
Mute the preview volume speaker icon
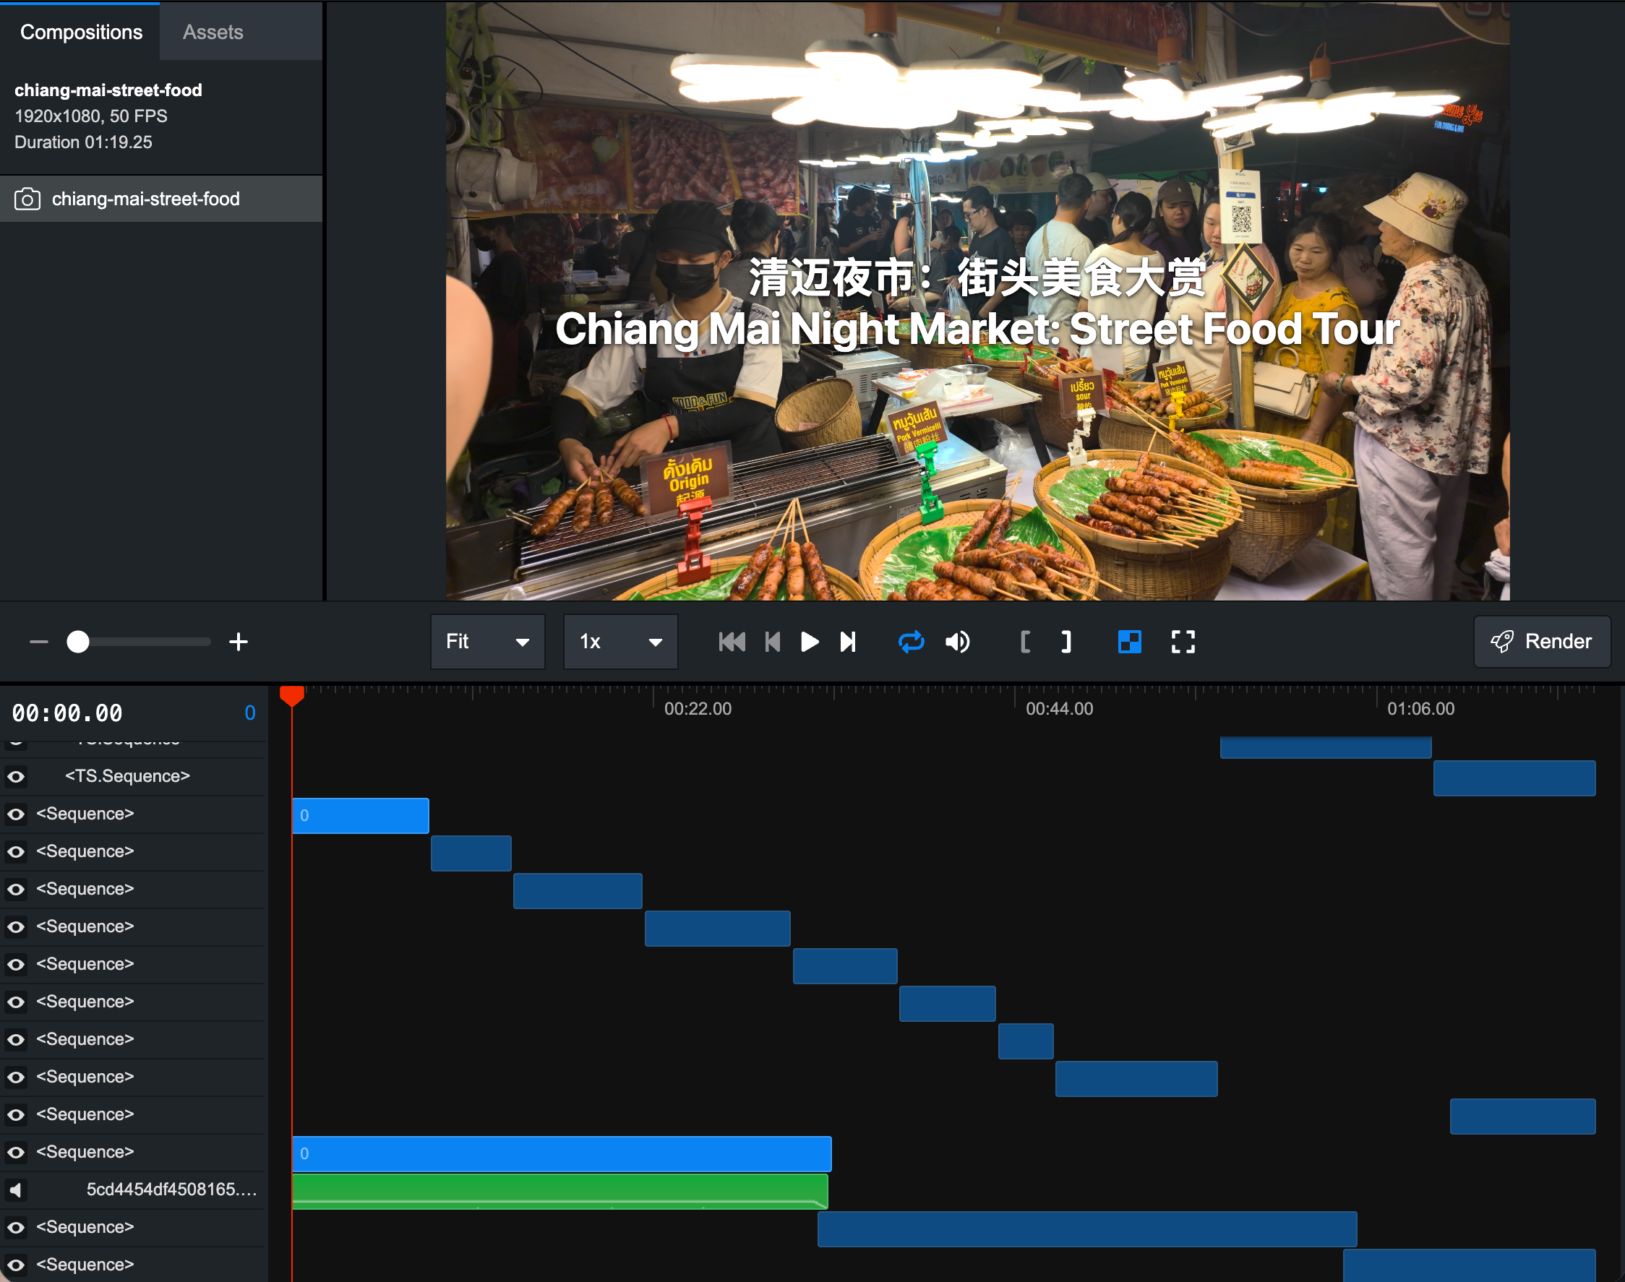coord(957,642)
